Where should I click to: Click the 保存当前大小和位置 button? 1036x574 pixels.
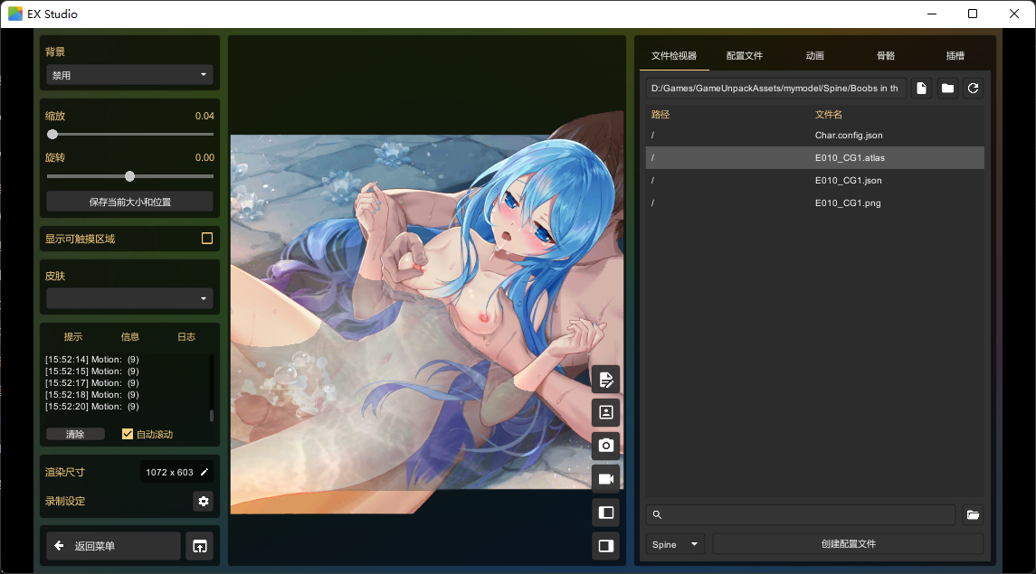click(129, 202)
